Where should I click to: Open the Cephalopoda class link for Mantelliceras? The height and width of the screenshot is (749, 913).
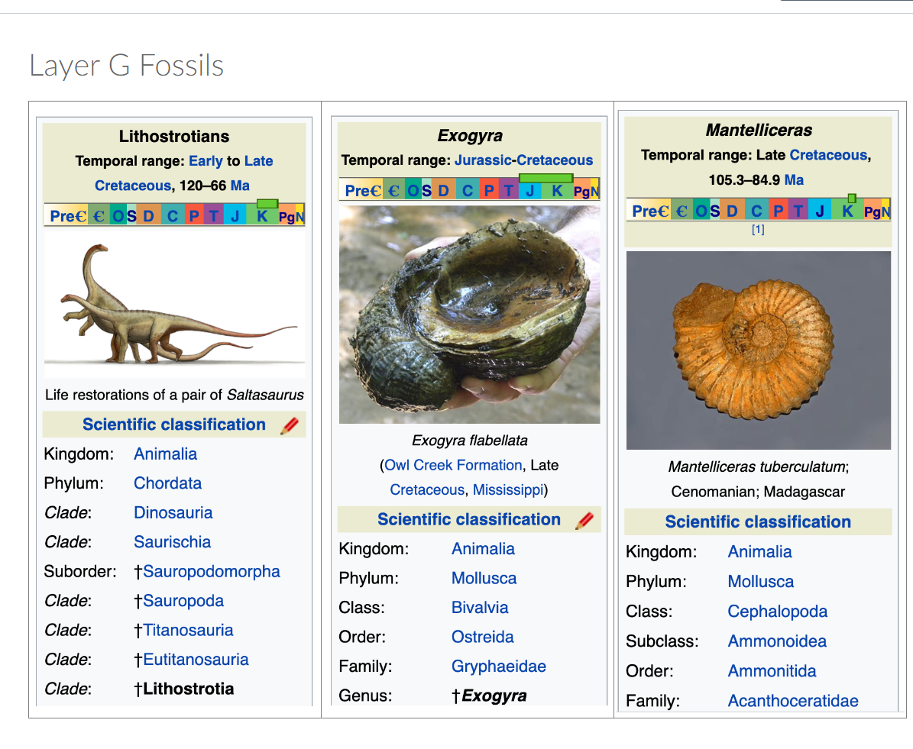pyautogui.click(x=777, y=611)
